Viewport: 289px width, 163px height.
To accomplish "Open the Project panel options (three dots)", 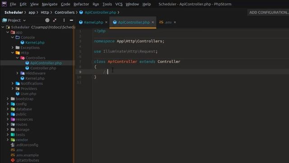I will [64, 20].
